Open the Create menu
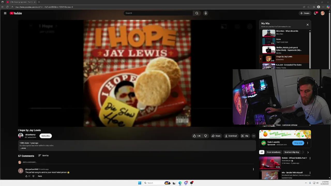 (x=305, y=13)
